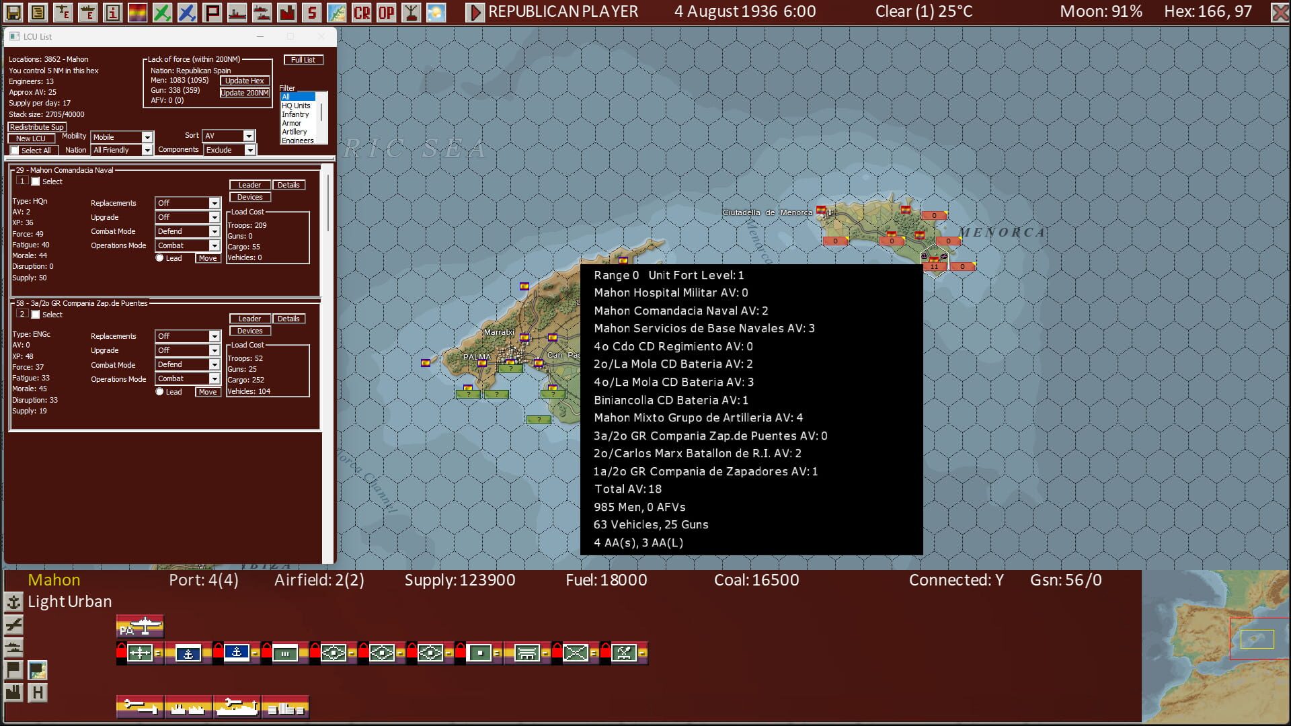
Task: Click the blue aircraft toolbar icon
Action: pyautogui.click(x=187, y=12)
